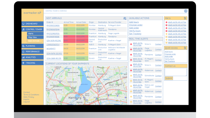Open order RM210109783DE
Screen dimensions: 210x118
pos(53,37)
